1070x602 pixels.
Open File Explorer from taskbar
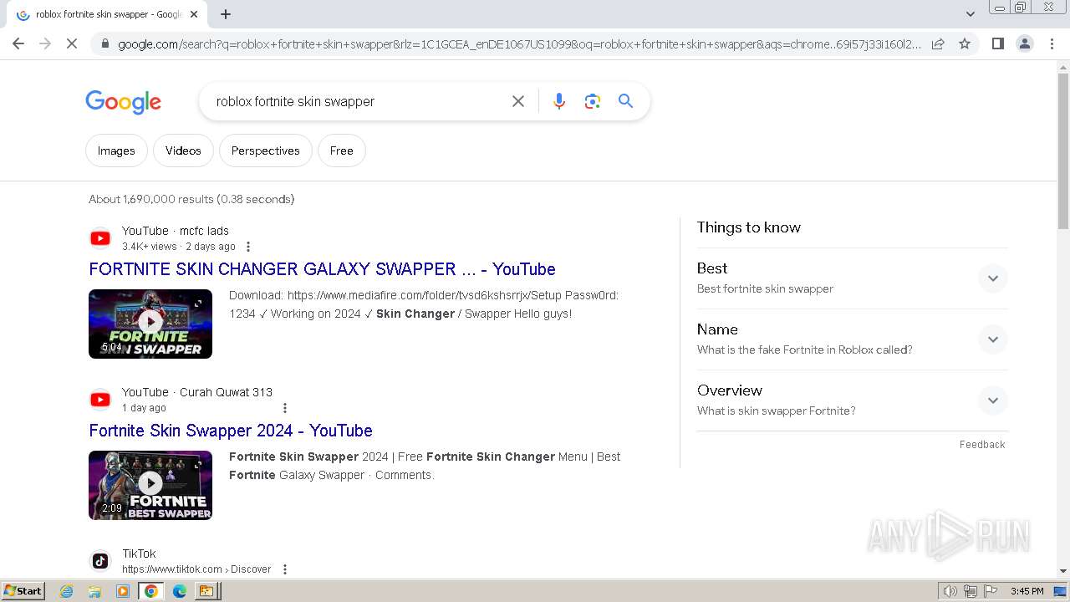pyautogui.click(x=94, y=591)
